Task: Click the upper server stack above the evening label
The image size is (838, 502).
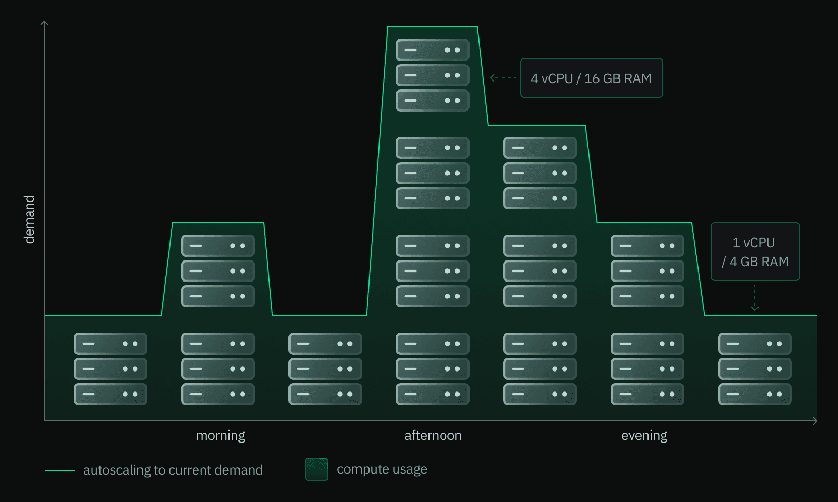Action: [x=647, y=271]
